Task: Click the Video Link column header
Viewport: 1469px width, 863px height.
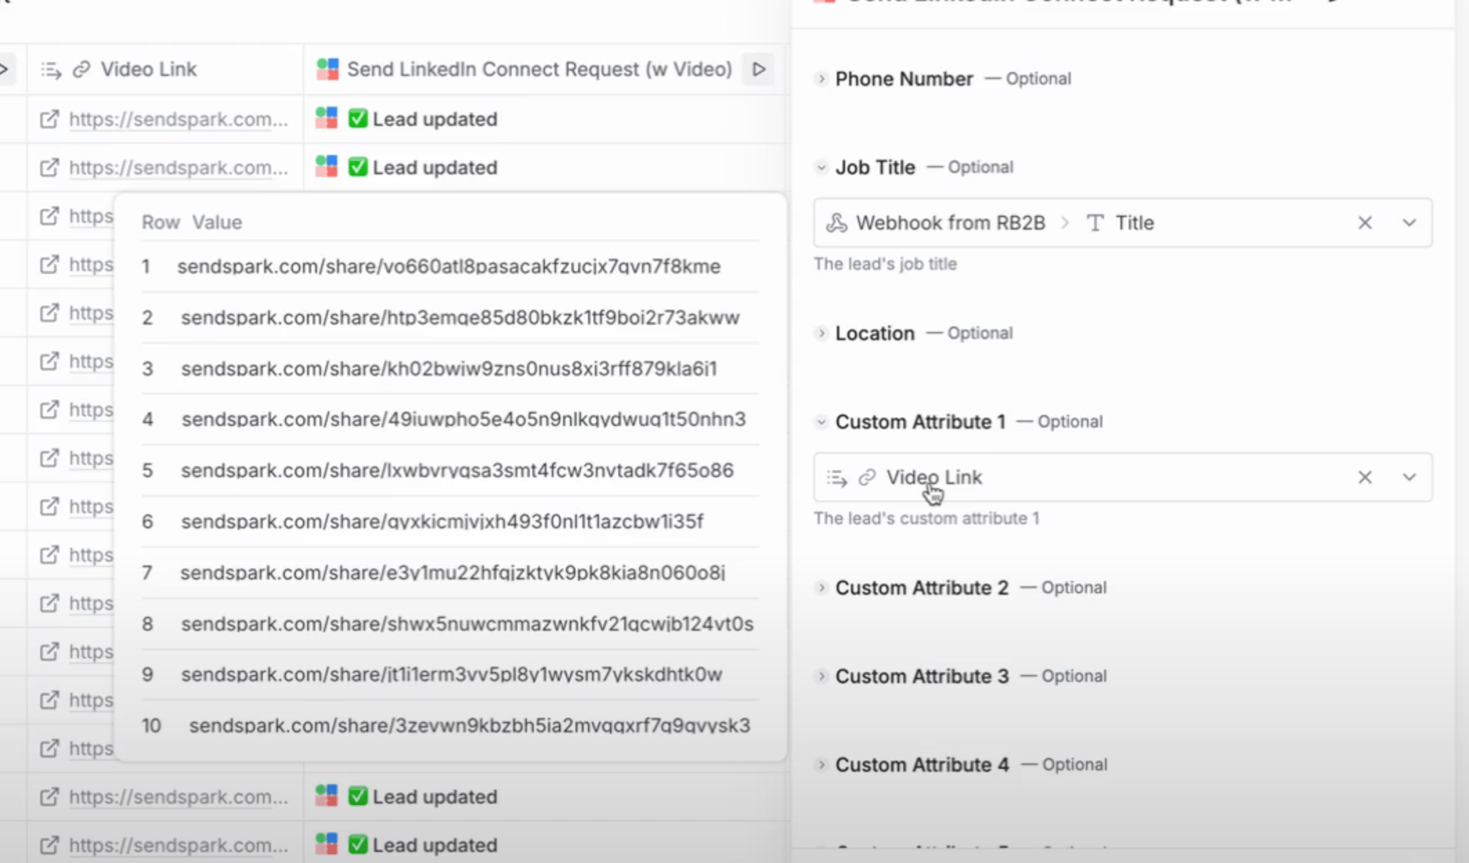Action: [165, 69]
